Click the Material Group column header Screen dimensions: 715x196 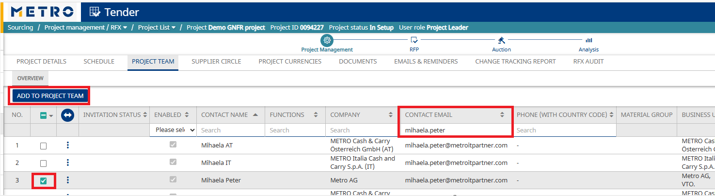click(x=647, y=115)
